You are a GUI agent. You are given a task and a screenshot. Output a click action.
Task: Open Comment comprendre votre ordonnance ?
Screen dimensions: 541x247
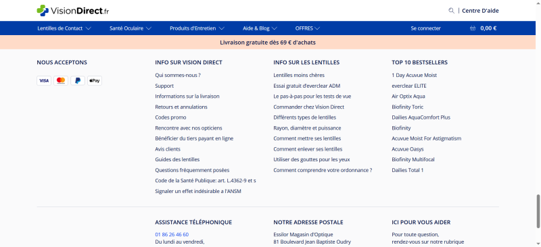click(x=323, y=170)
